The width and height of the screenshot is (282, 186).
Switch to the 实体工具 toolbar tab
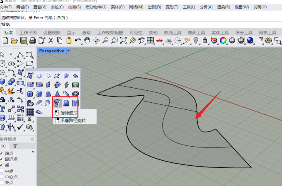click(220, 33)
